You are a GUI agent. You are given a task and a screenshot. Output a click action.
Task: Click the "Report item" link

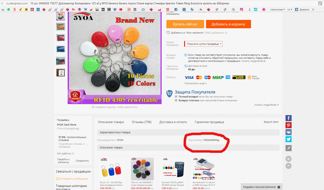click(271, 122)
